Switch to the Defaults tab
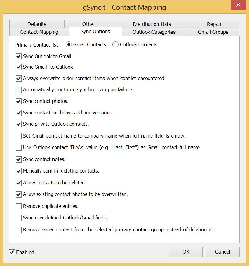 point(37,24)
